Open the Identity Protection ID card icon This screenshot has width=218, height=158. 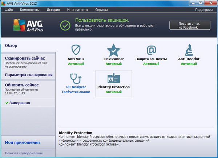(x=113, y=78)
